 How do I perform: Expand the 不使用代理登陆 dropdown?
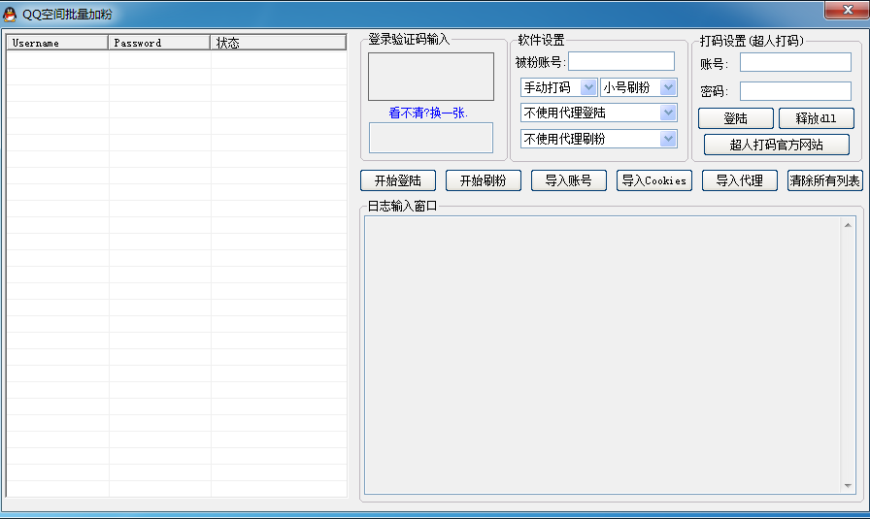coord(599,114)
